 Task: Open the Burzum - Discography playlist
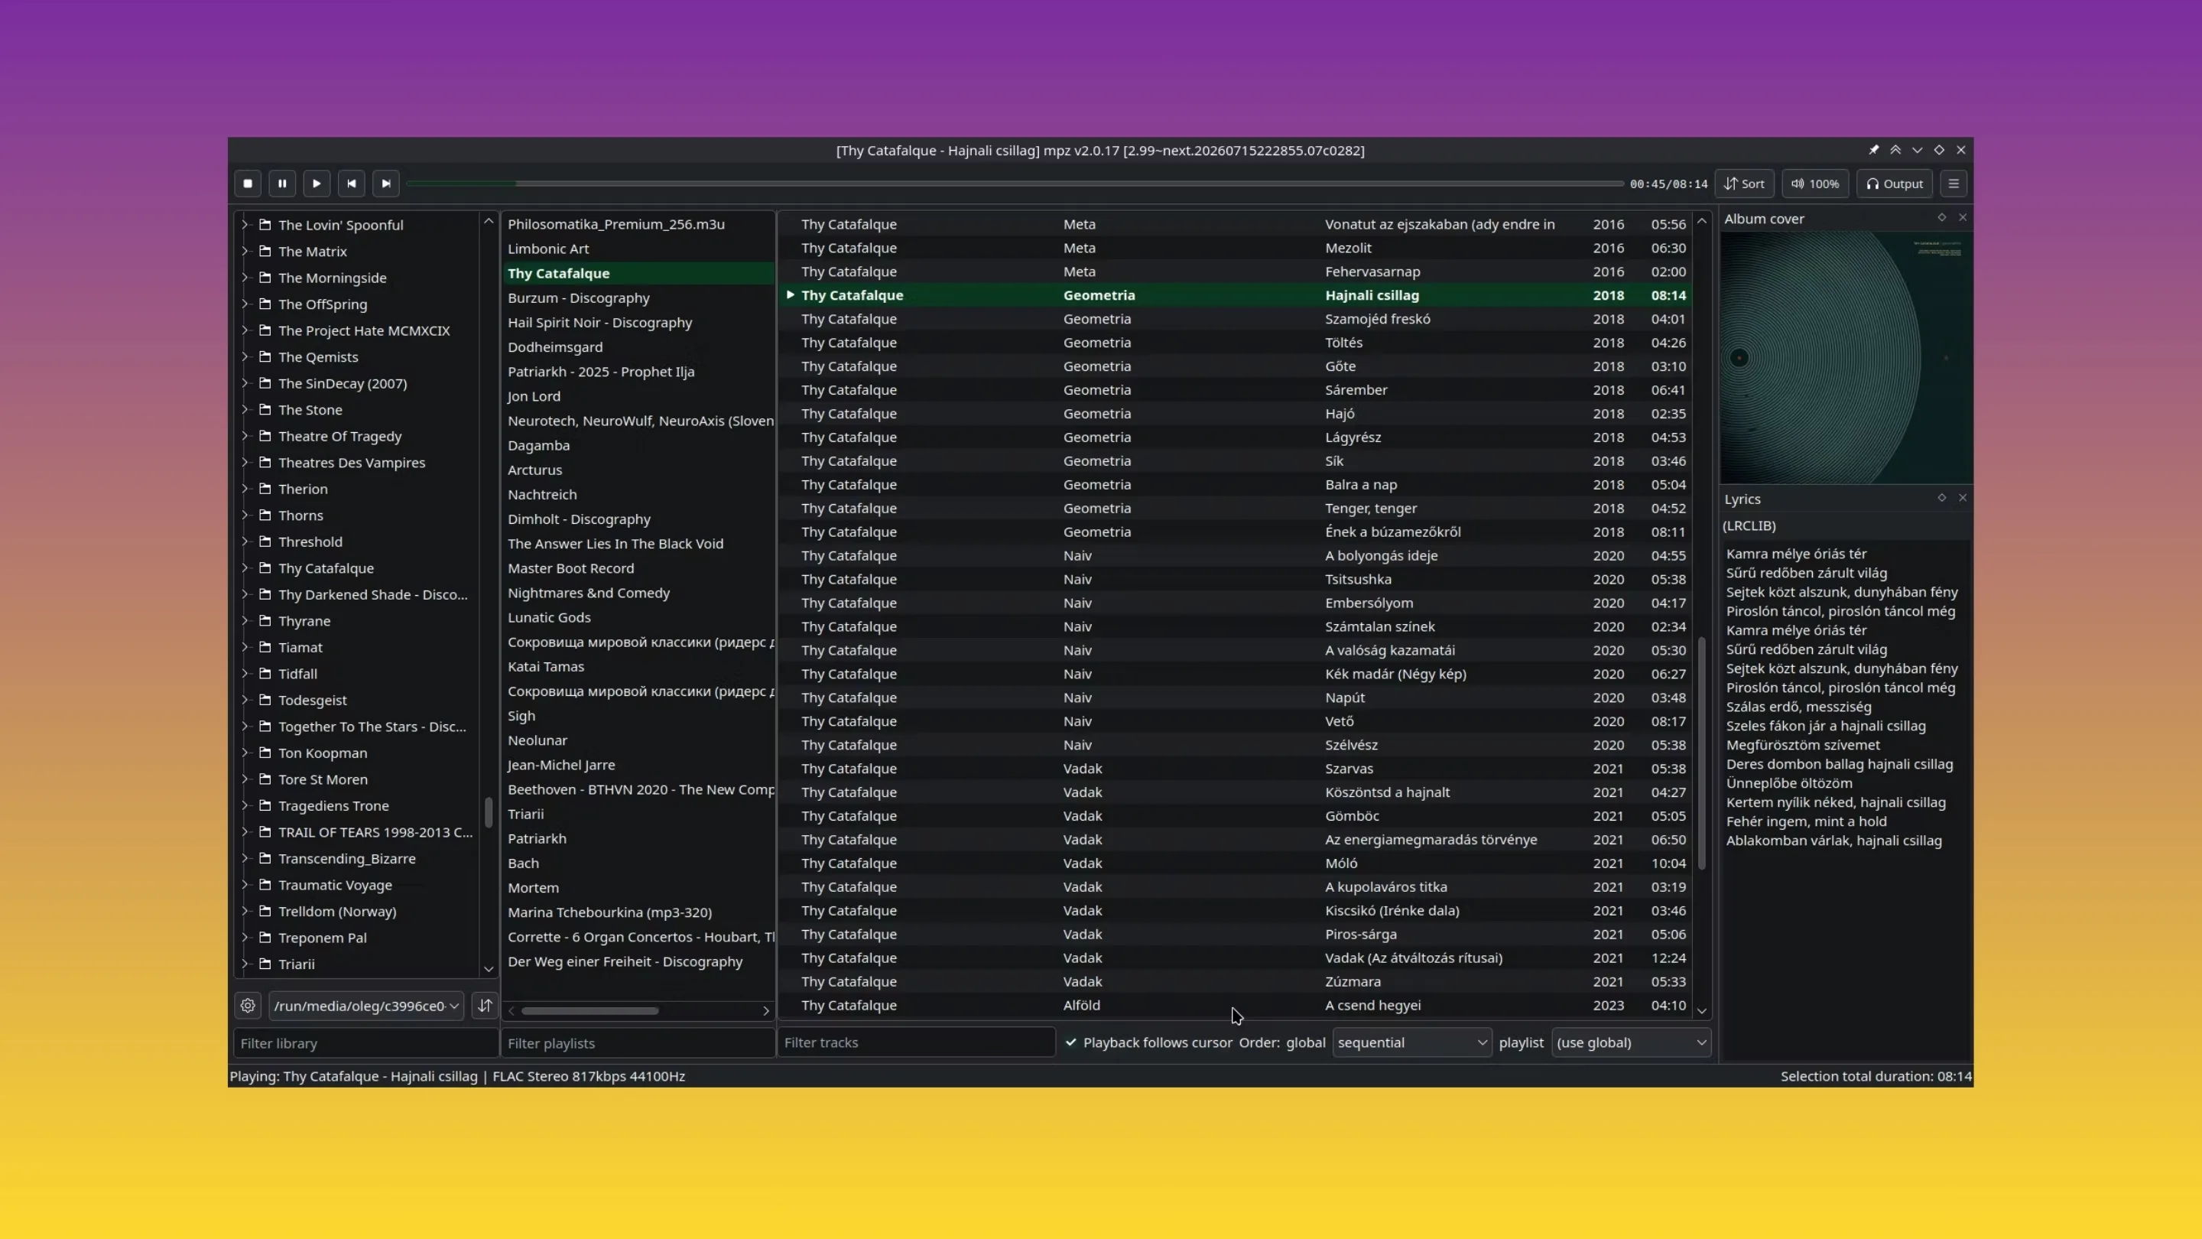coord(638,298)
